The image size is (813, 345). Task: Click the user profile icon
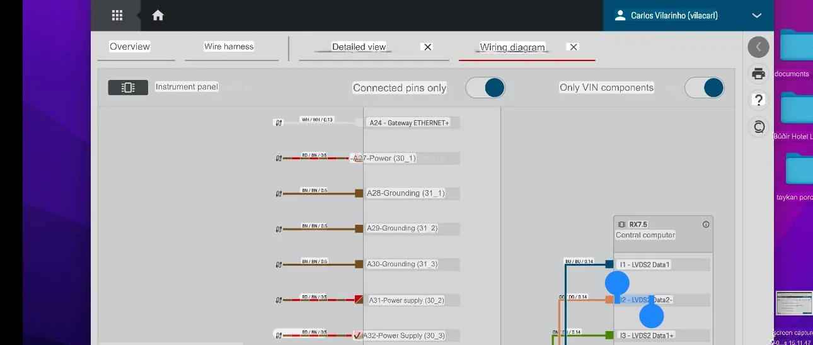click(x=620, y=15)
